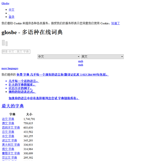The height and width of the screenshot is (161, 161).
Task: Open the 法文 字典 link
Action: pyautogui.click(x=8, y=119)
